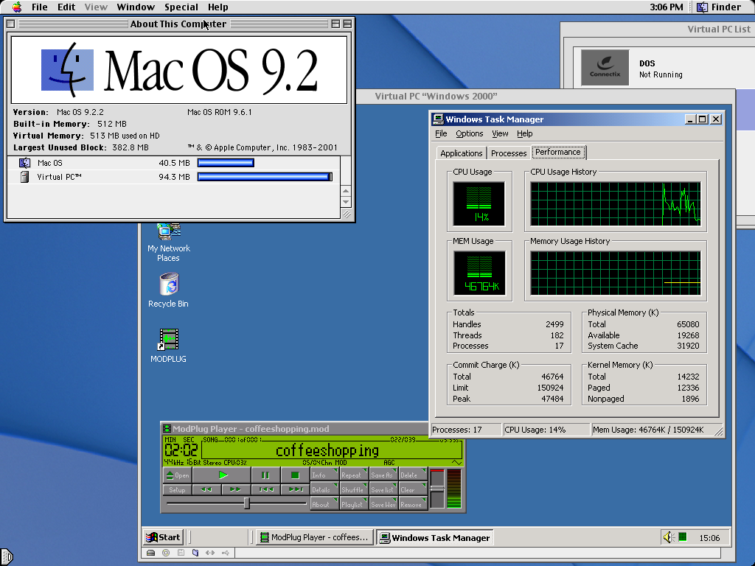Toggle the Info panel in ModPlug
Image resolution: width=755 pixels, height=566 pixels.
click(324, 475)
